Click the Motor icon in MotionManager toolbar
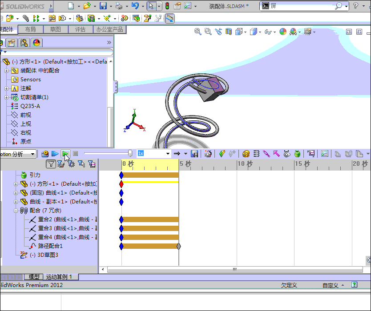The image size is (371, 311). coord(246,154)
